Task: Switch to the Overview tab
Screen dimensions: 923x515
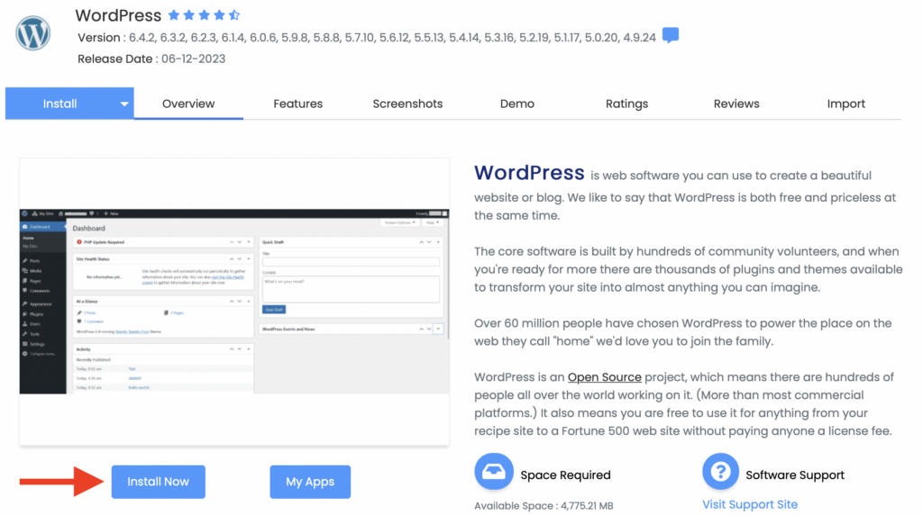Action: [188, 104]
